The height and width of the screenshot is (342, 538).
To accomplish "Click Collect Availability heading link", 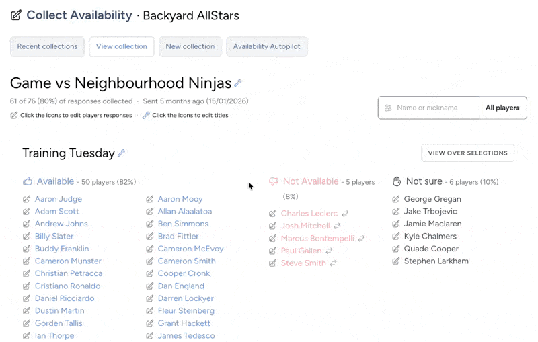I will (x=79, y=15).
